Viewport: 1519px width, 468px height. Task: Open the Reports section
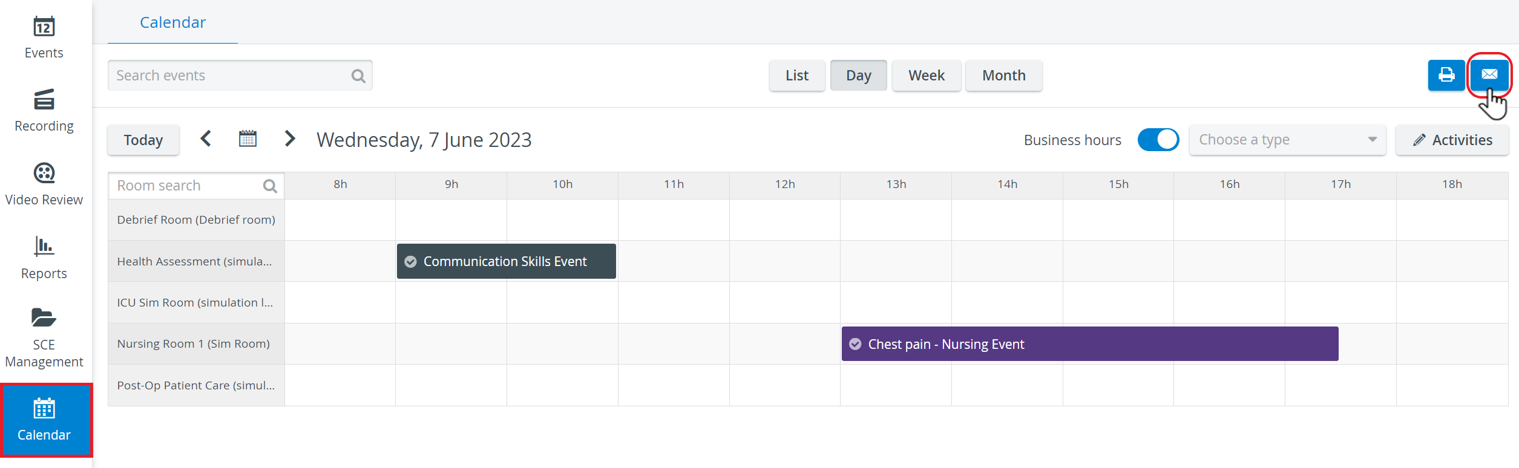click(x=44, y=258)
